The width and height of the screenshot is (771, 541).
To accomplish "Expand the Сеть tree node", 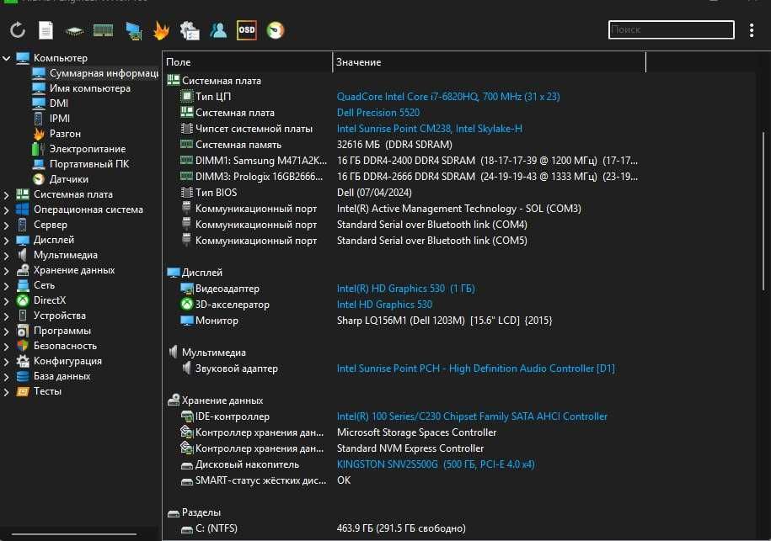I will [x=7, y=286].
